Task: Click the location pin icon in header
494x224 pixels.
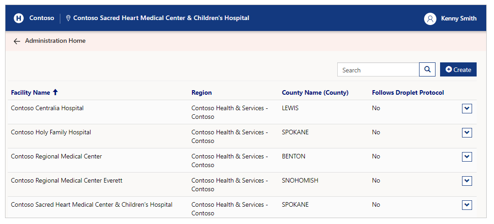Action: click(x=68, y=18)
